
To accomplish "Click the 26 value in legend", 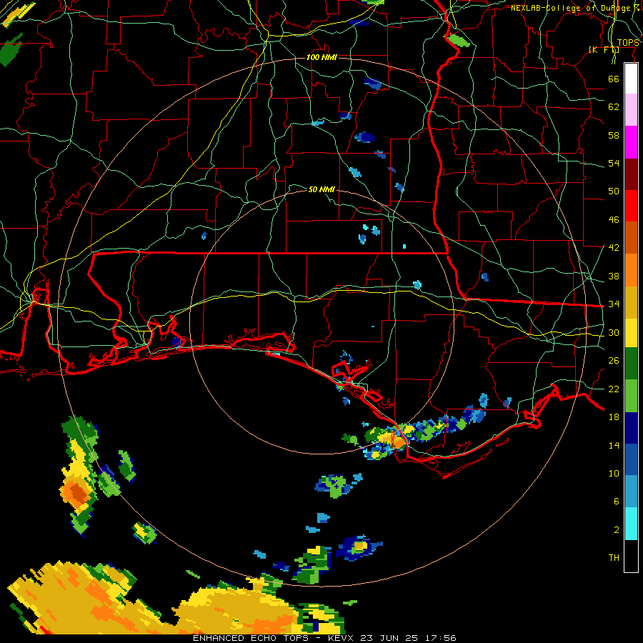I will click(x=614, y=361).
